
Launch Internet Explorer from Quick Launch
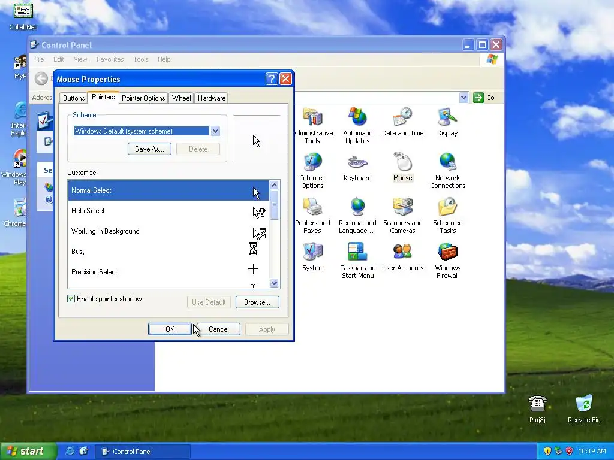pos(70,451)
